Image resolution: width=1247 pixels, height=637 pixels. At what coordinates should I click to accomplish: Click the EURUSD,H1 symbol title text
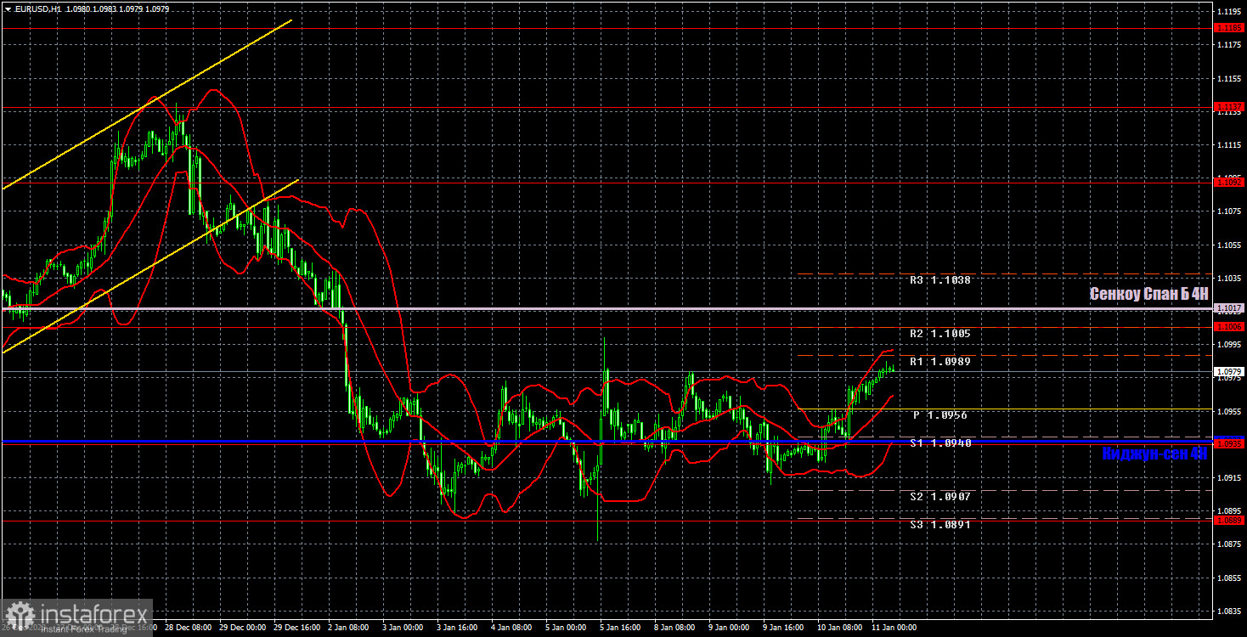click(x=37, y=8)
